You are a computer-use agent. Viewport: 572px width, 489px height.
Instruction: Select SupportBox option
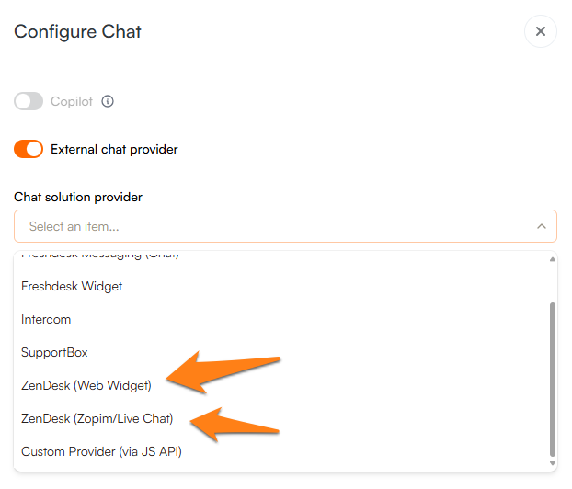pos(54,352)
